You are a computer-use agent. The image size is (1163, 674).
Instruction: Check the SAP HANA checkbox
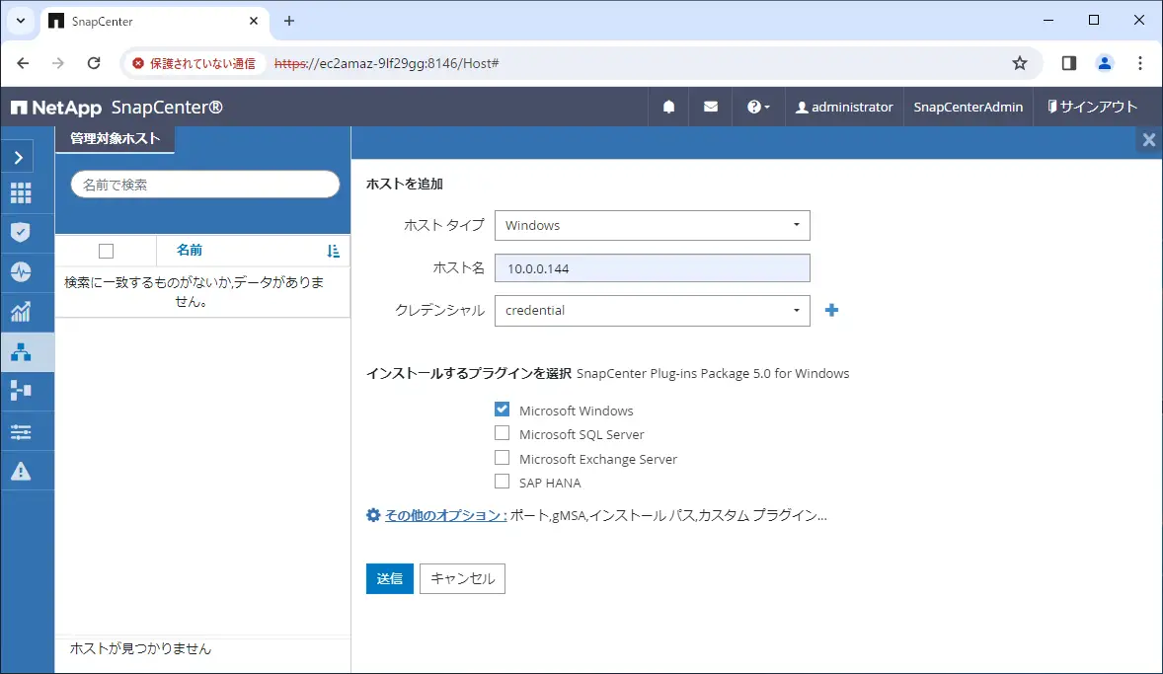pos(503,482)
